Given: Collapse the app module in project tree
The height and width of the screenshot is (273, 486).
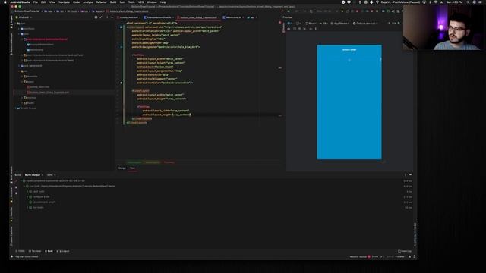Looking at the screenshot, I should [x=16, y=24].
